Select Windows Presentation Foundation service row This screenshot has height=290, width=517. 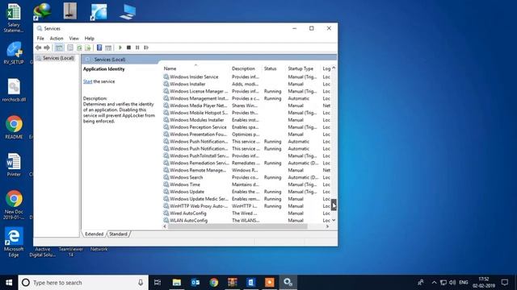(x=247, y=135)
